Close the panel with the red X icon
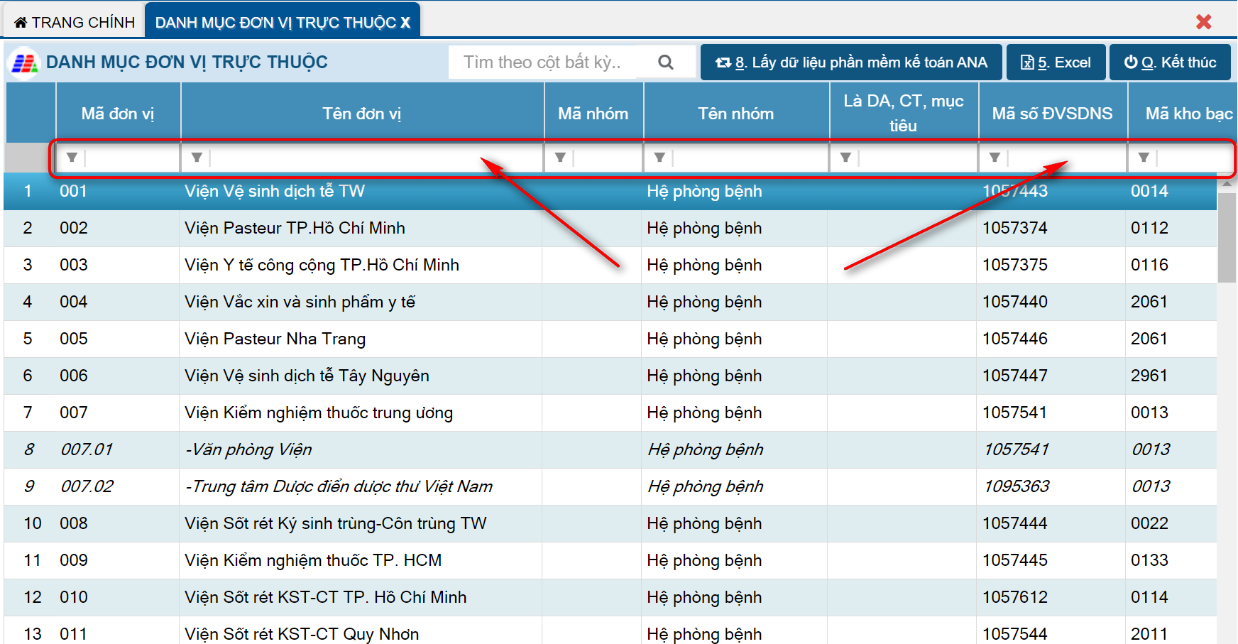Image resolution: width=1238 pixels, height=644 pixels. (1203, 22)
